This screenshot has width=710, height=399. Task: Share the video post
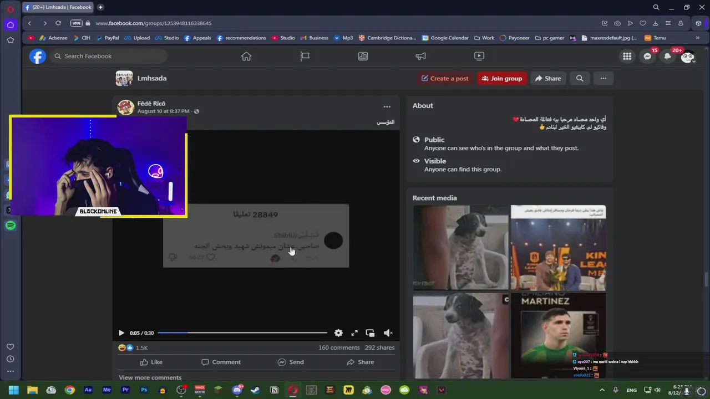[360, 362]
